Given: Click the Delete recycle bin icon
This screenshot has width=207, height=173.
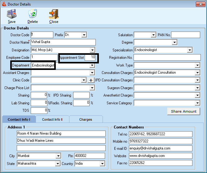Looking at the screenshot, I should pyautogui.click(x=33, y=15).
